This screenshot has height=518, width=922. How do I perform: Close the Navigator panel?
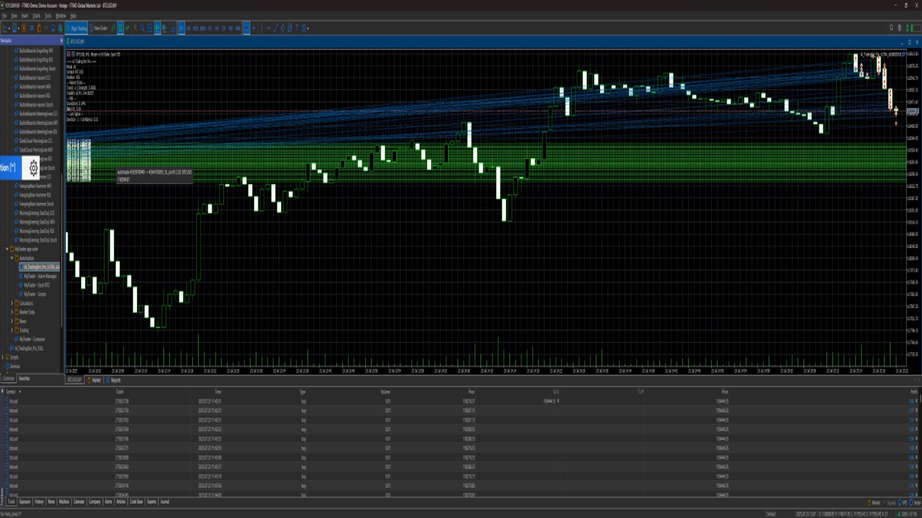[61, 41]
